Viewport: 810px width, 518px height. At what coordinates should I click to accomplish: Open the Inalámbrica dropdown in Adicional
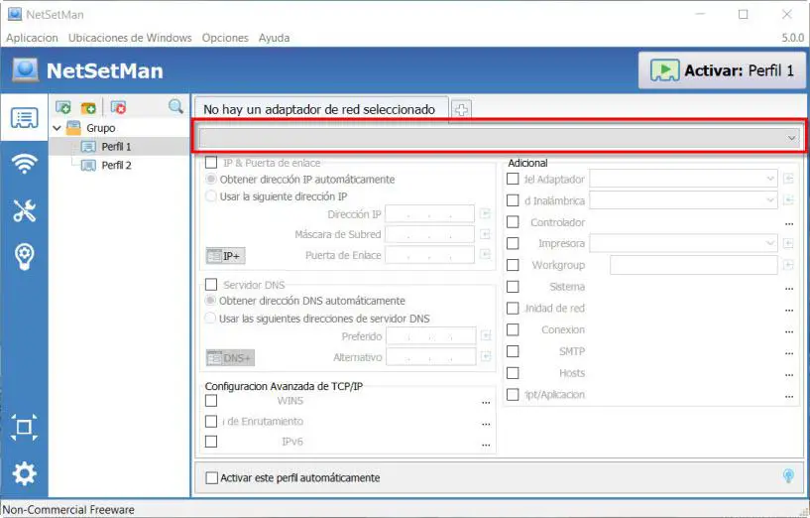[x=683, y=200]
